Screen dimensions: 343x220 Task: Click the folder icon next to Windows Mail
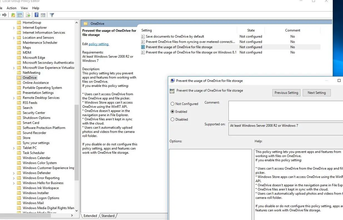[19, 203]
